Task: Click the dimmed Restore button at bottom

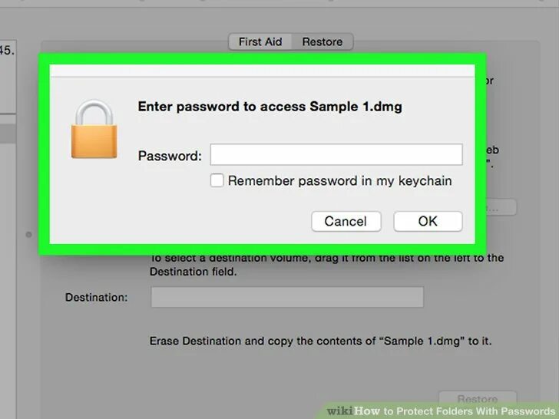Action: point(478,399)
